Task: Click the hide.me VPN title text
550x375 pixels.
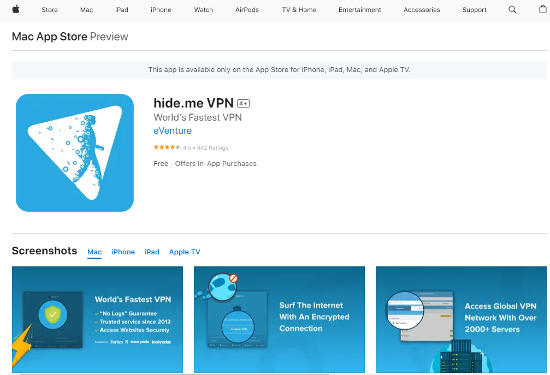Action: (194, 103)
